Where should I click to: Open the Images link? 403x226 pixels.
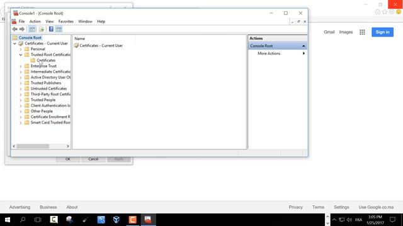[x=346, y=32]
